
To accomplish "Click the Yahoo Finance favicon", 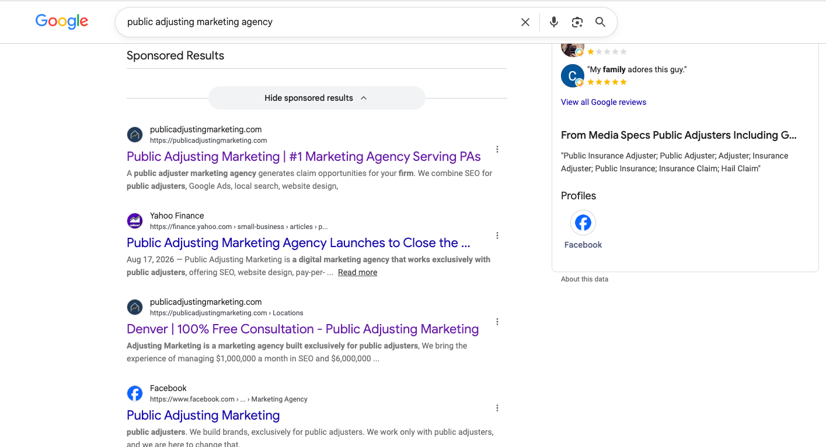I will coord(135,221).
